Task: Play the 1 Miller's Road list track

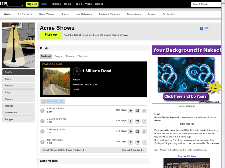Action: click(42, 111)
